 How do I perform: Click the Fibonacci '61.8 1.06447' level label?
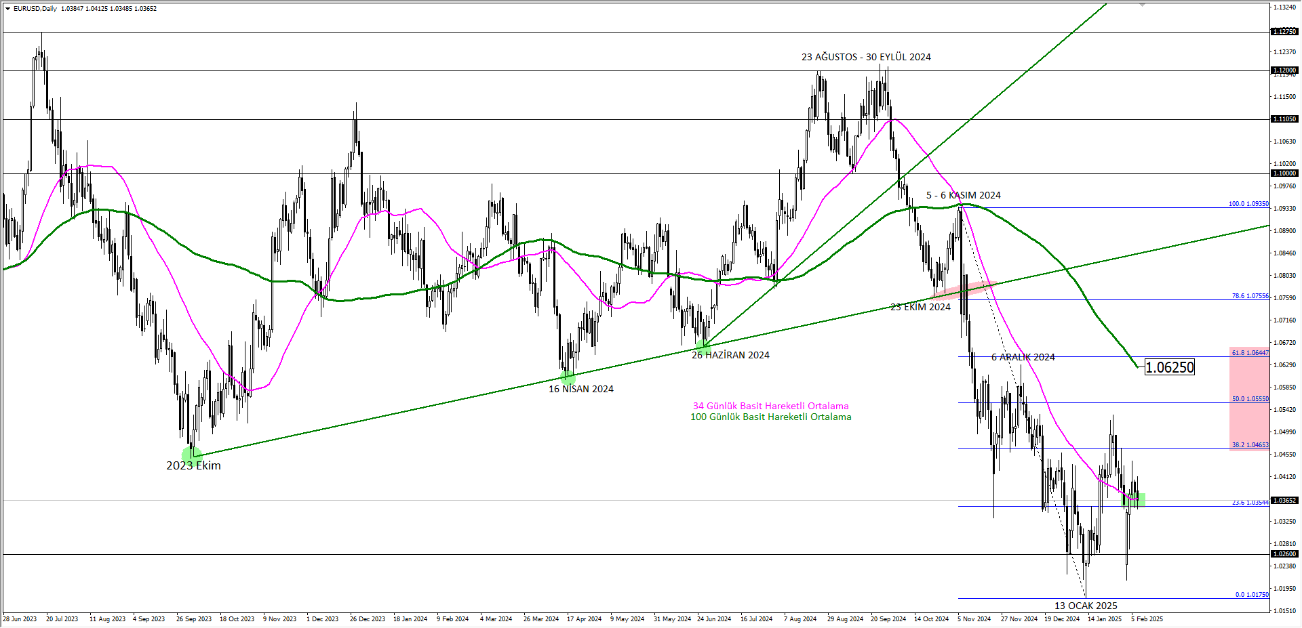1250,352
